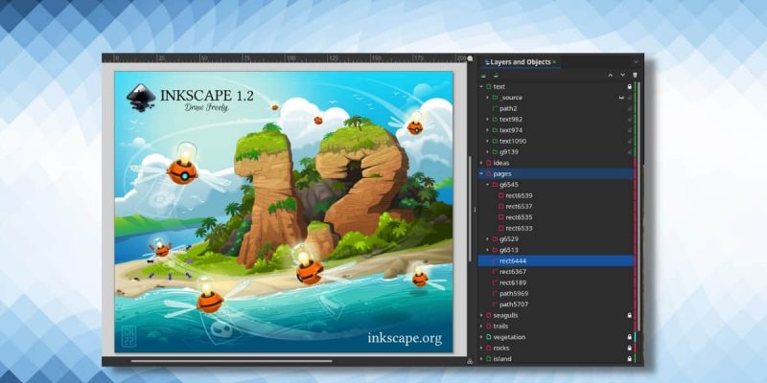Screen dimensions: 767x383
Task: Expand the island layer
Action: tap(481, 359)
